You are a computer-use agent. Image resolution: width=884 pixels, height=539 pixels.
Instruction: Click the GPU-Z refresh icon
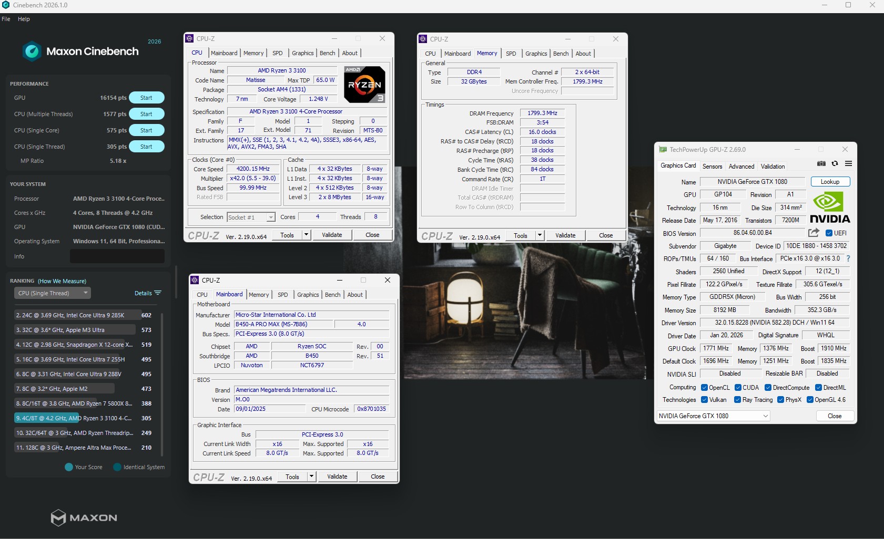click(835, 164)
